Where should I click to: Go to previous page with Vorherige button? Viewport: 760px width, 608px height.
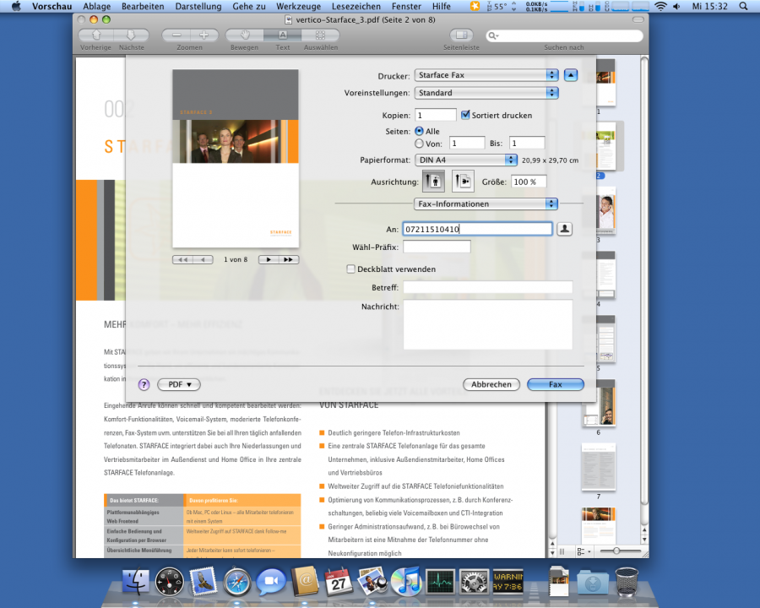coord(96,35)
